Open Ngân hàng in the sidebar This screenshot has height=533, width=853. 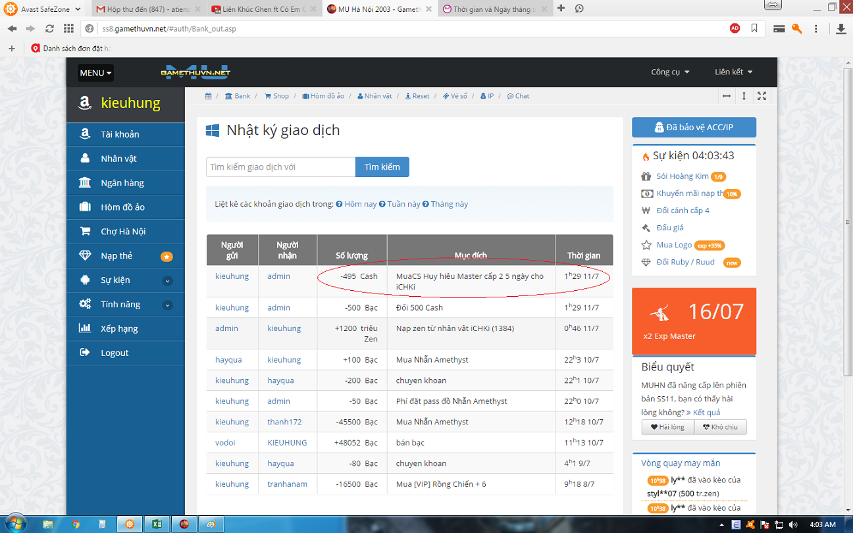122,183
